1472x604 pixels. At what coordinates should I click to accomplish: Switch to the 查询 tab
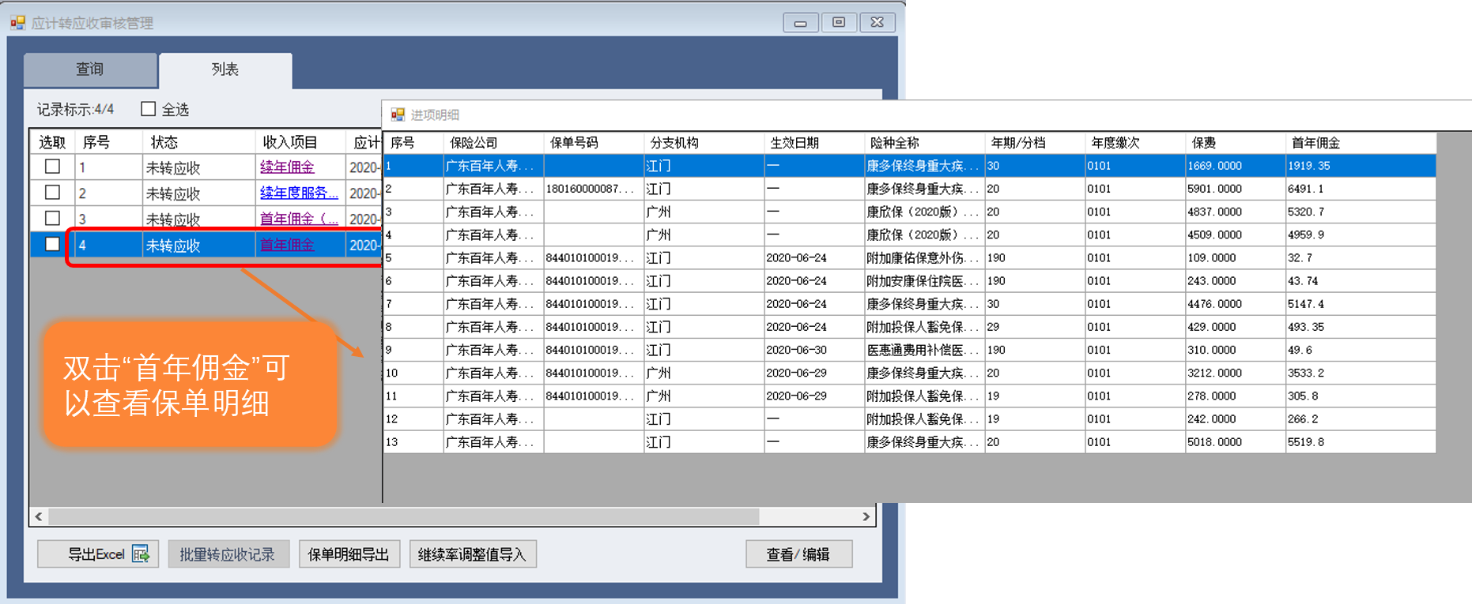point(89,69)
